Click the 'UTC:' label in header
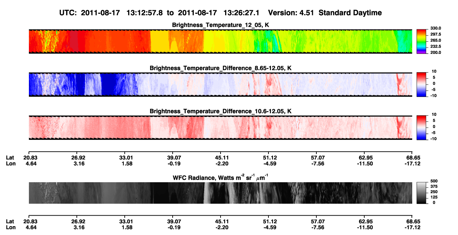The width and height of the screenshot is (458, 235). pos(68,13)
